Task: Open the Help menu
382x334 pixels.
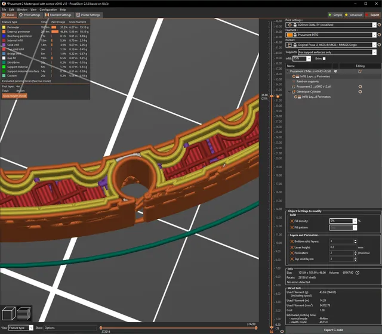Action: point(63,10)
